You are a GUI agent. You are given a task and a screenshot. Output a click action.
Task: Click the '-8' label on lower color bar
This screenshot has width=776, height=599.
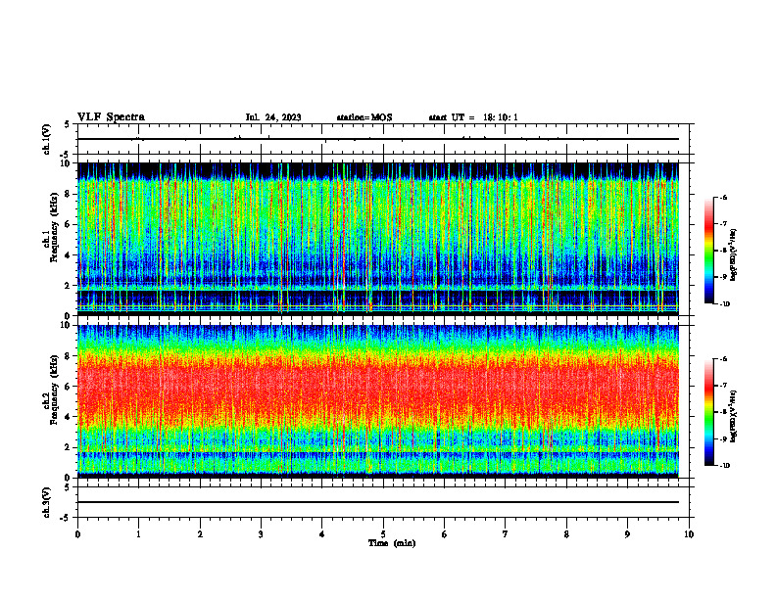coord(723,412)
